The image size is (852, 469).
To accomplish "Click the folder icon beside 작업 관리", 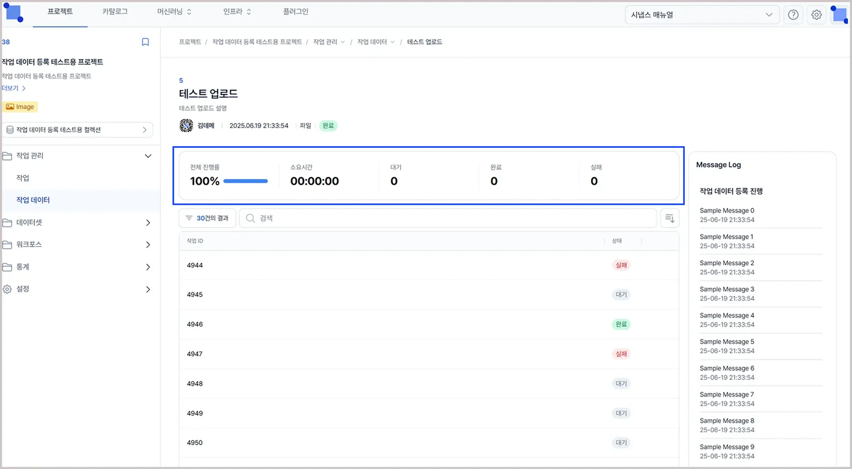I will (7, 156).
